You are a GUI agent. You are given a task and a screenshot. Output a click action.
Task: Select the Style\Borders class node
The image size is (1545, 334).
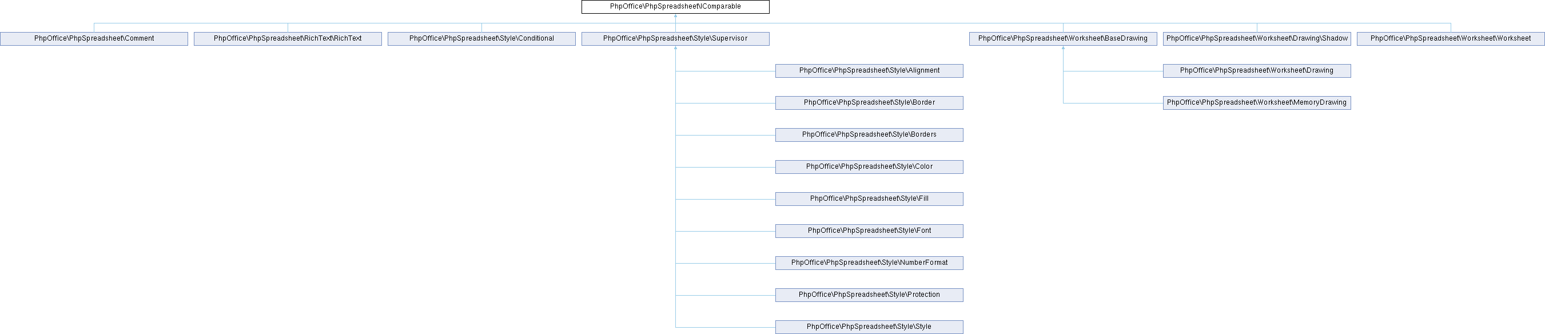869,135
